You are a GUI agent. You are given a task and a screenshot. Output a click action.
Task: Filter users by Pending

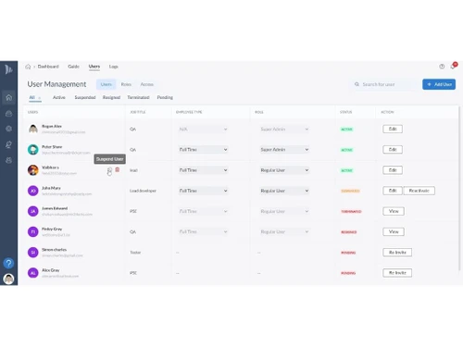[x=165, y=97]
